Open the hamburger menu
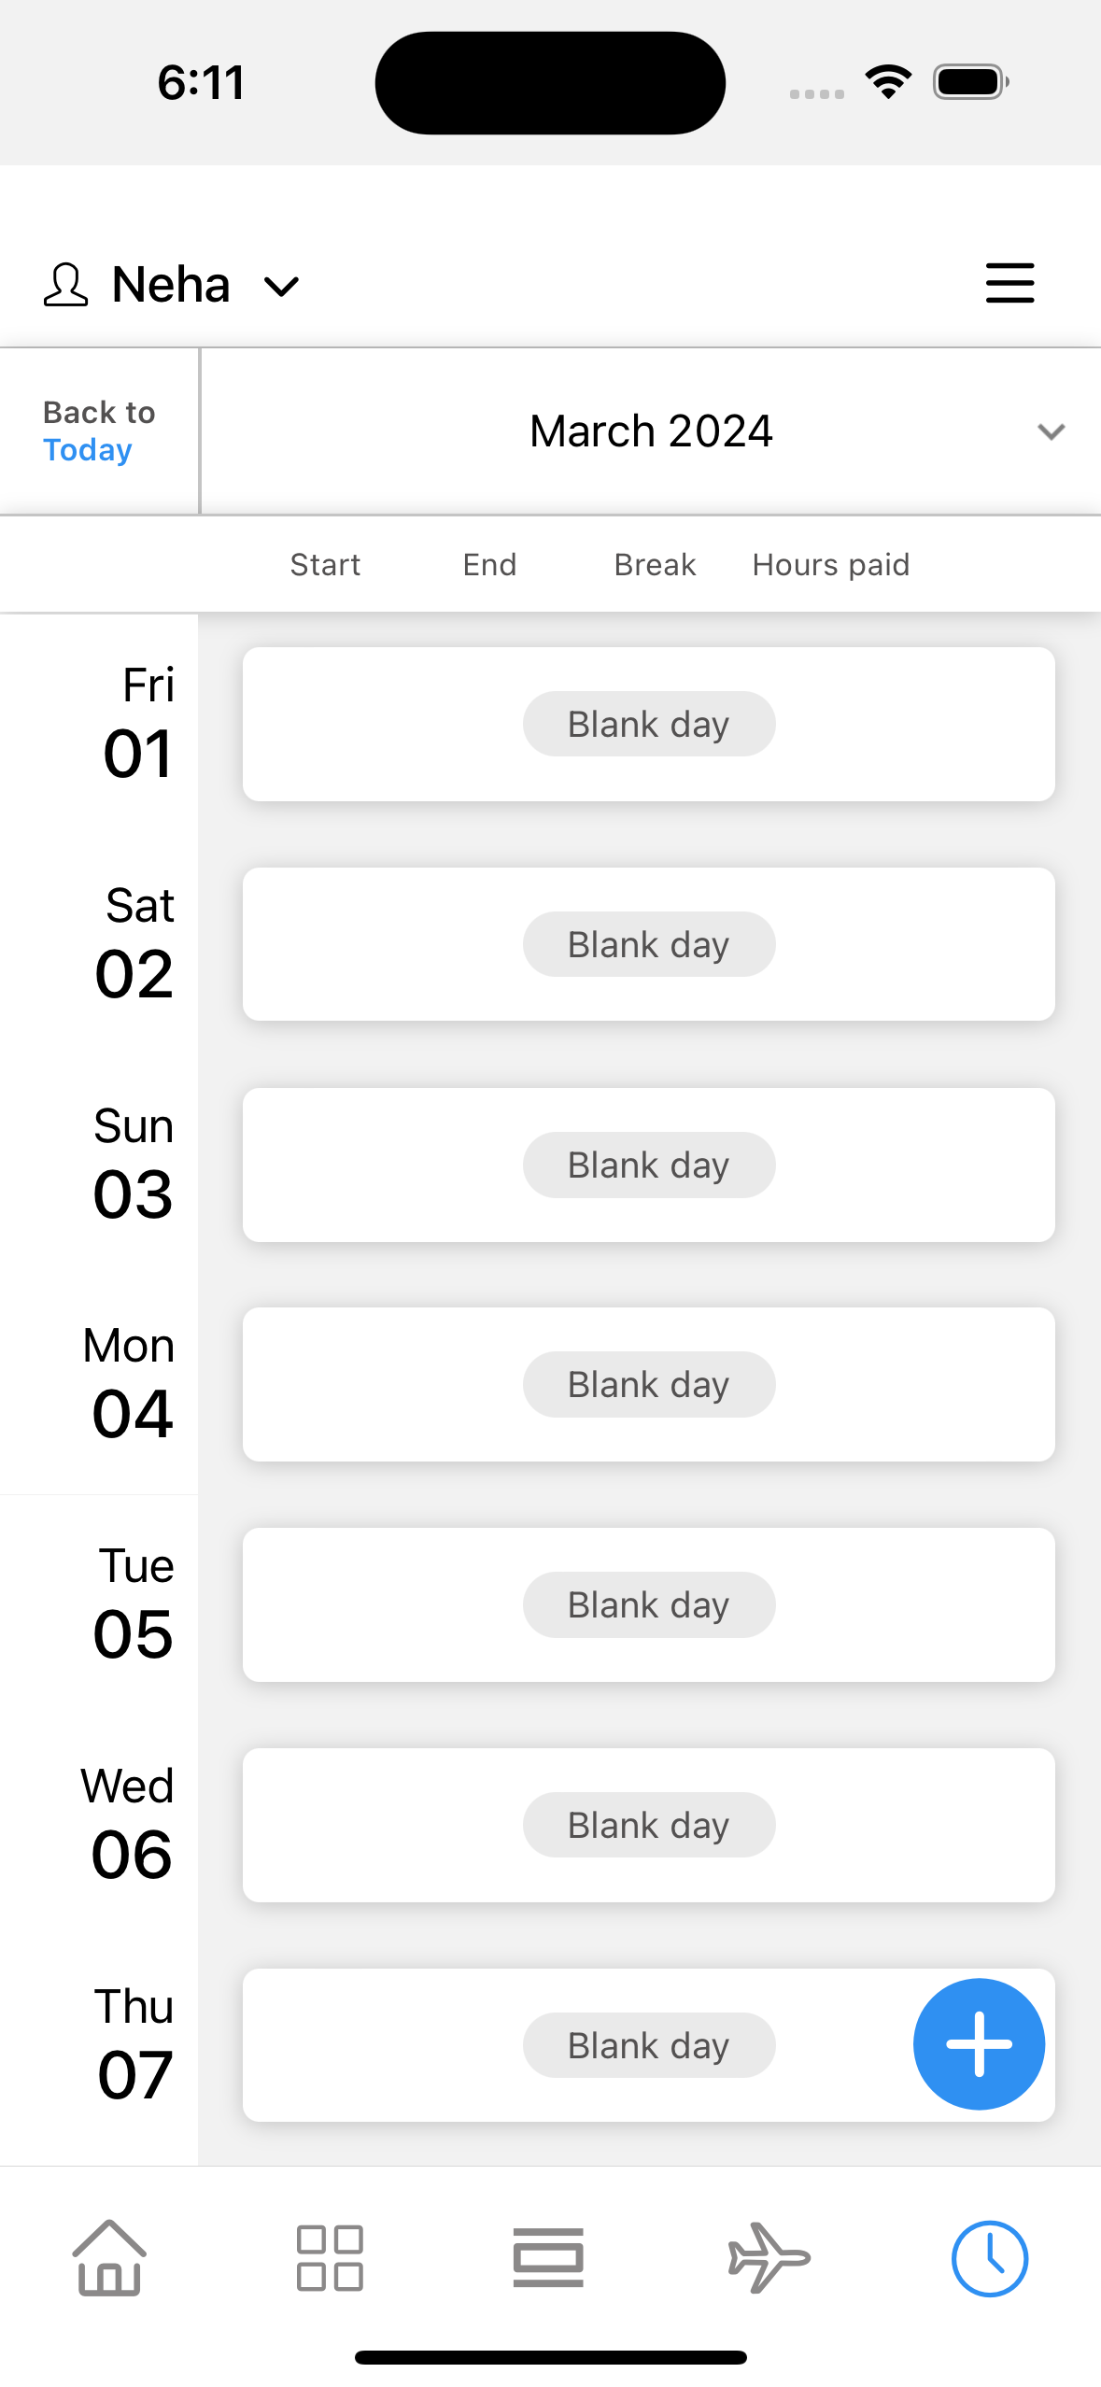 point(1009,283)
